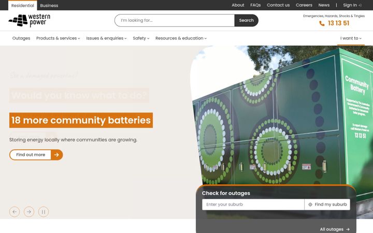The height and width of the screenshot is (233, 373).
Task: Open the Careers page
Action: click(304, 5)
